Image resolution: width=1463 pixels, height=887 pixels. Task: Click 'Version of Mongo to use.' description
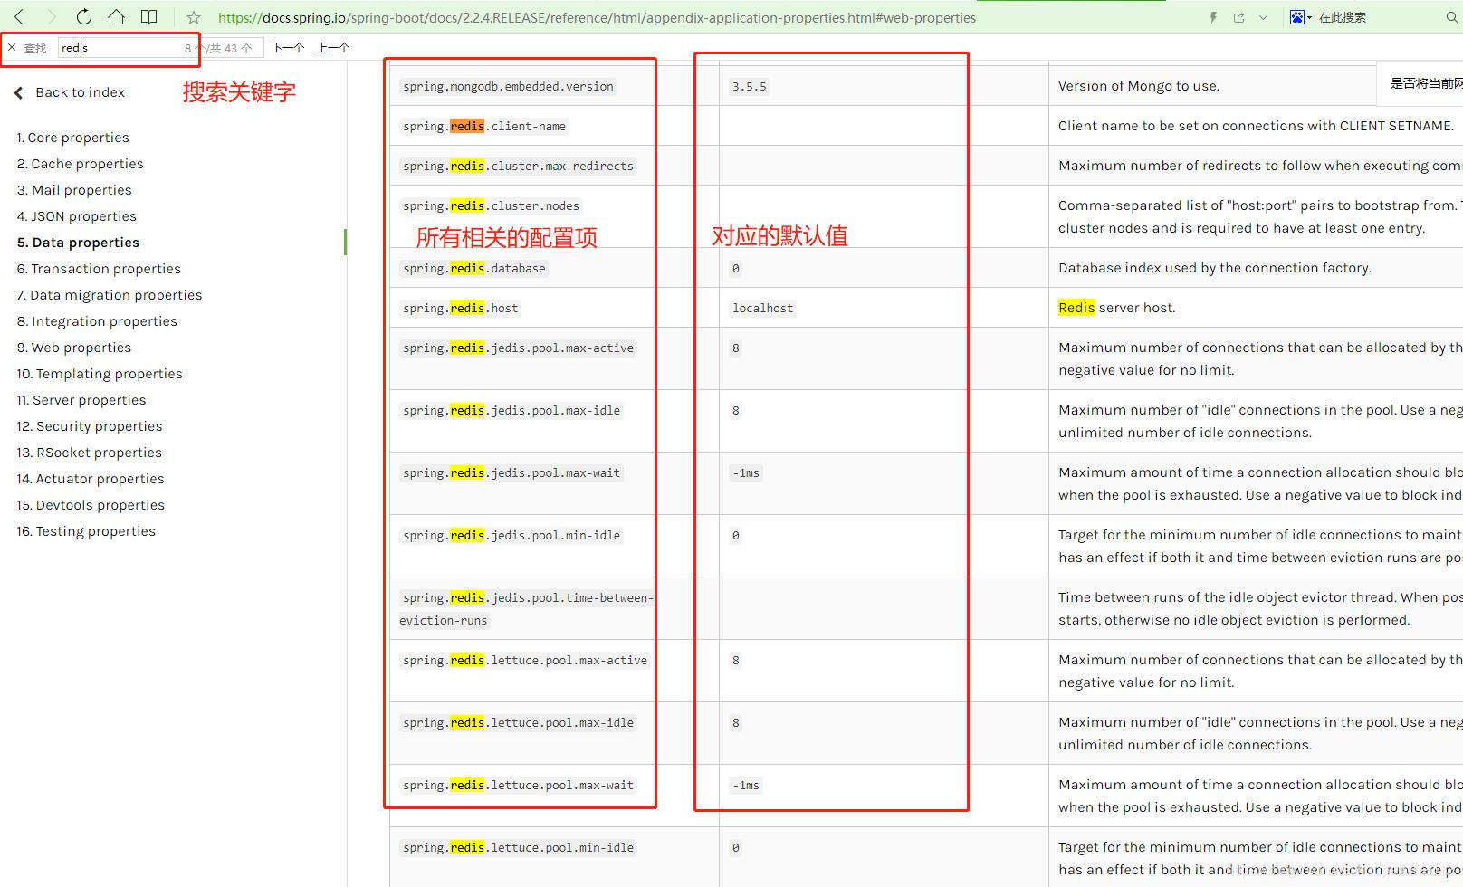[x=1139, y=86]
